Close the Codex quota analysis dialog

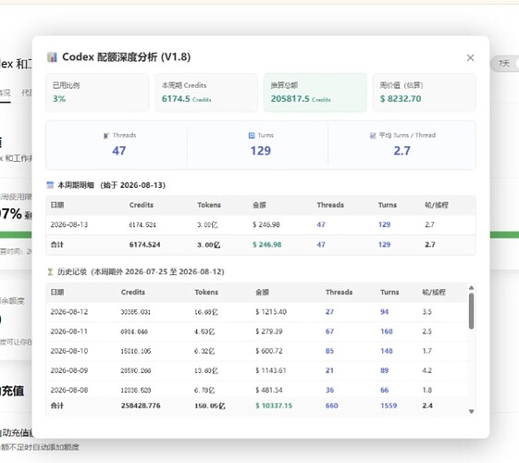click(470, 57)
